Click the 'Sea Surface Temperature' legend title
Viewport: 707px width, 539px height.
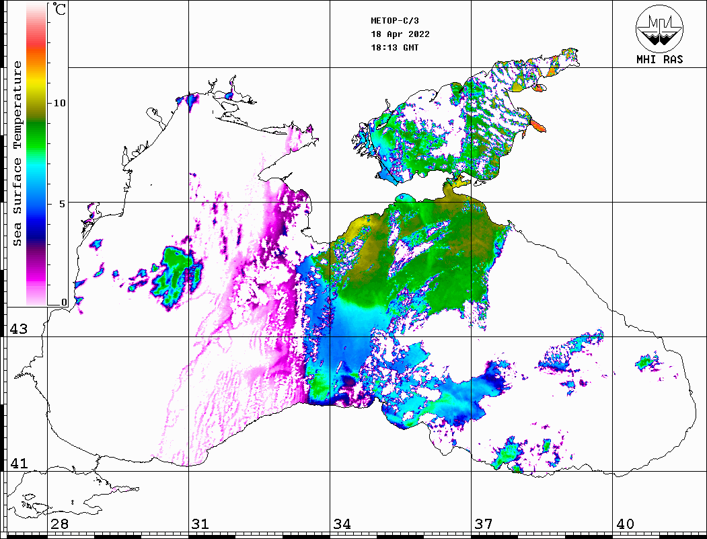point(17,153)
